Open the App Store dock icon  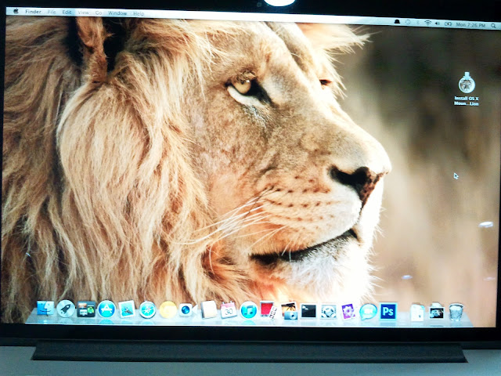[x=106, y=309]
